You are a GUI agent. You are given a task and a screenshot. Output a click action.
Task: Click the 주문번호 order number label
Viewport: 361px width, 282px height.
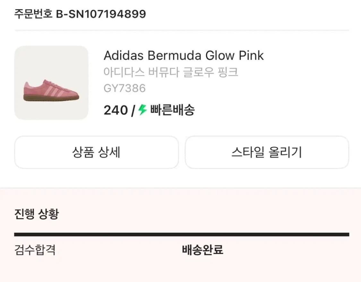32,14
